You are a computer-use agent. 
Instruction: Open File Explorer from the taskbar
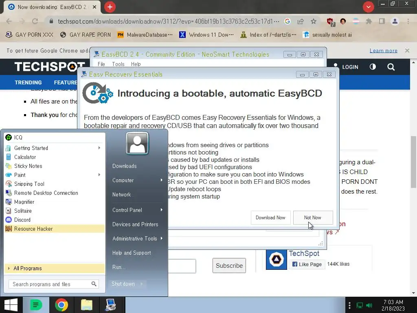(87, 305)
